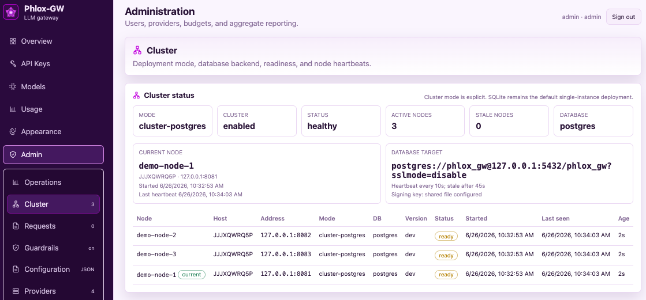Sign out of the admin account
The image size is (646, 300).
pyautogui.click(x=623, y=17)
